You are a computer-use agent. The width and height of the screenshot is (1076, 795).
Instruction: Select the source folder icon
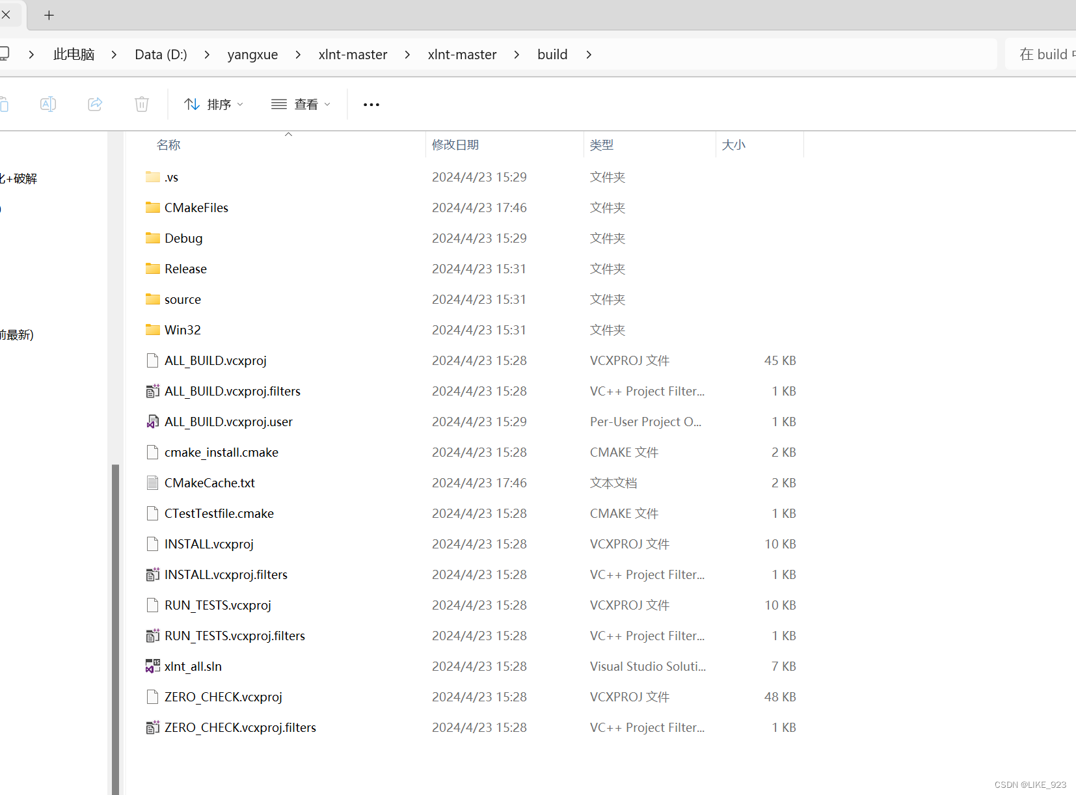coord(153,299)
